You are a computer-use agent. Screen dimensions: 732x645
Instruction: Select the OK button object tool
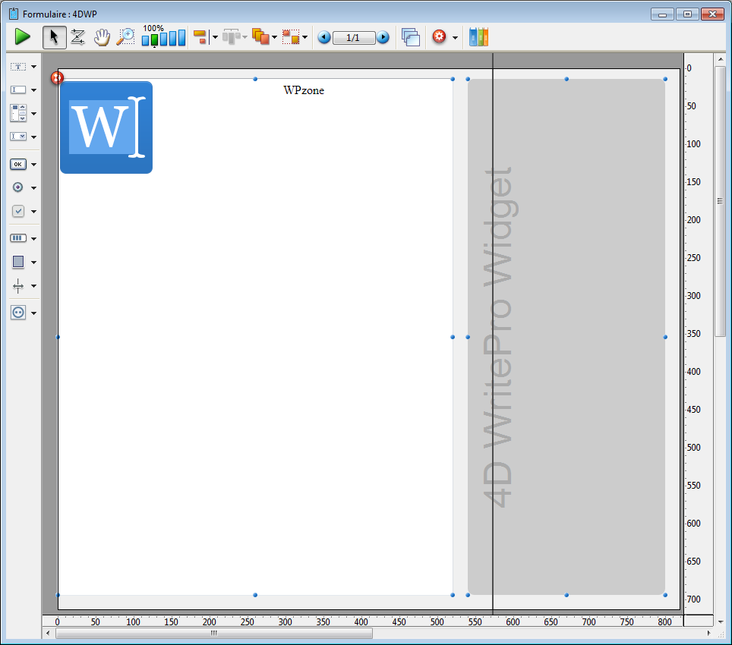point(18,164)
